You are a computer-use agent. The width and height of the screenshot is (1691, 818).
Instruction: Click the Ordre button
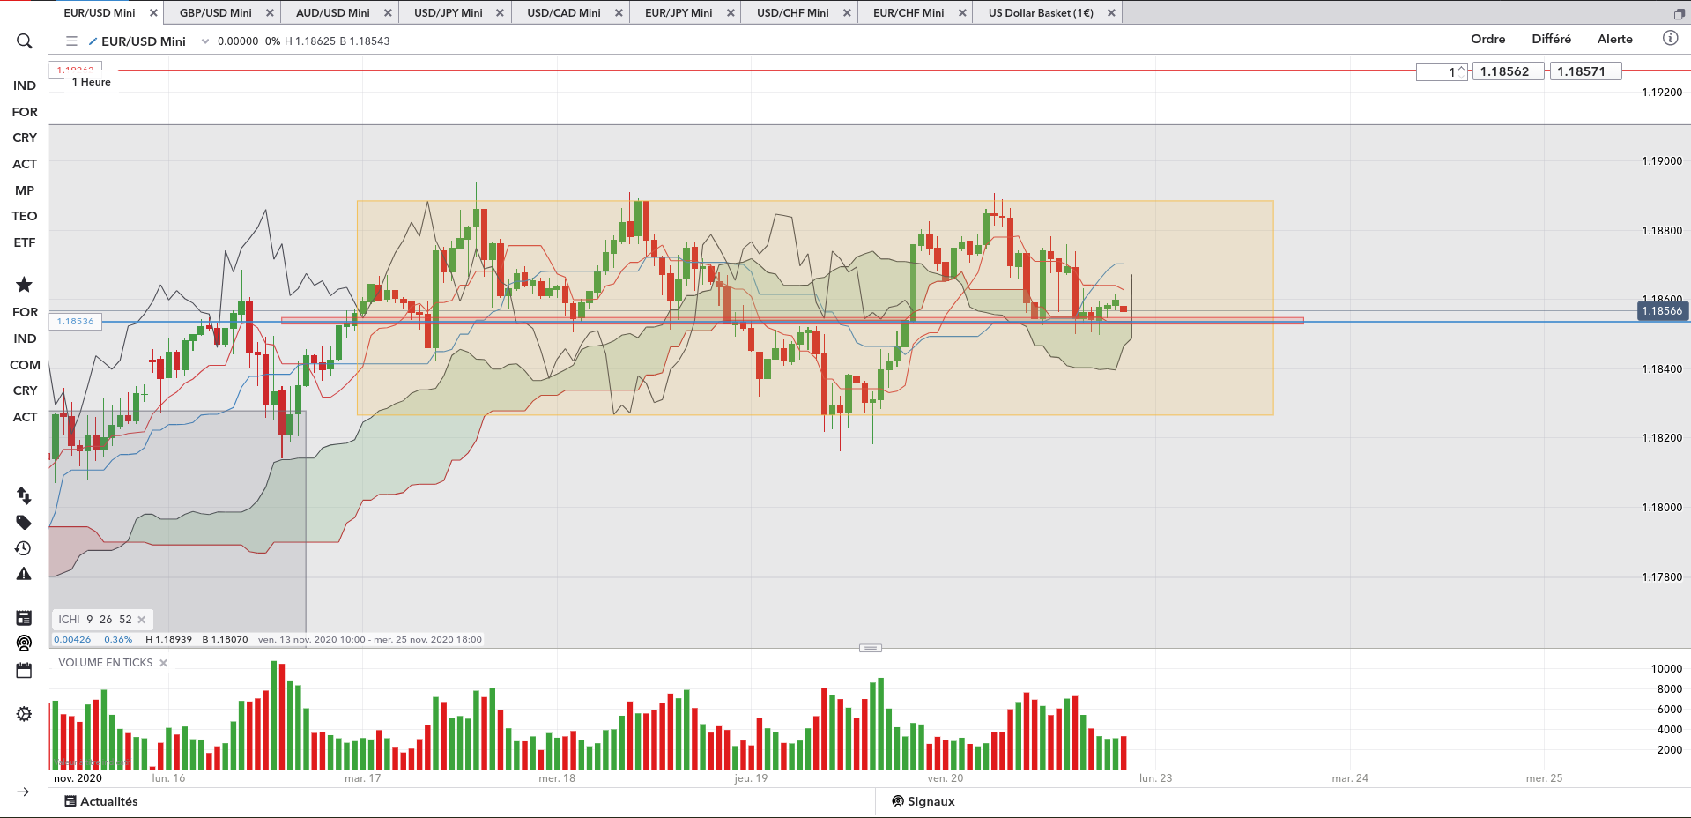coord(1487,39)
